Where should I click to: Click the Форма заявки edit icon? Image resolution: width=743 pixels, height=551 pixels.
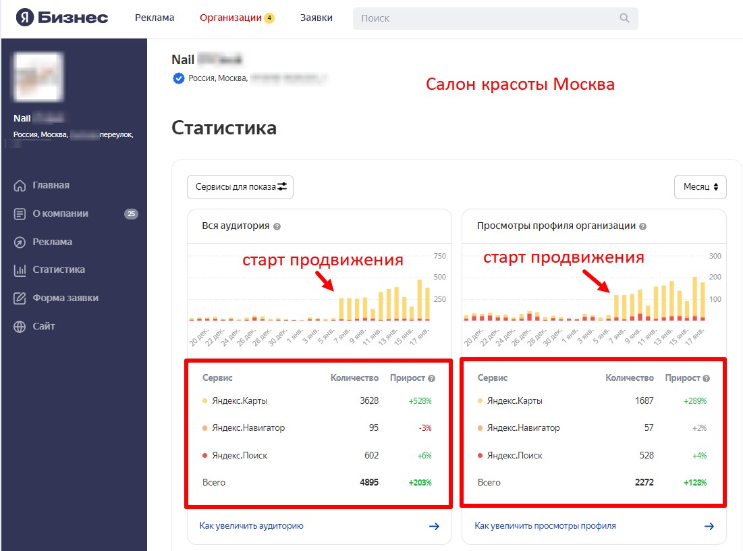point(20,298)
